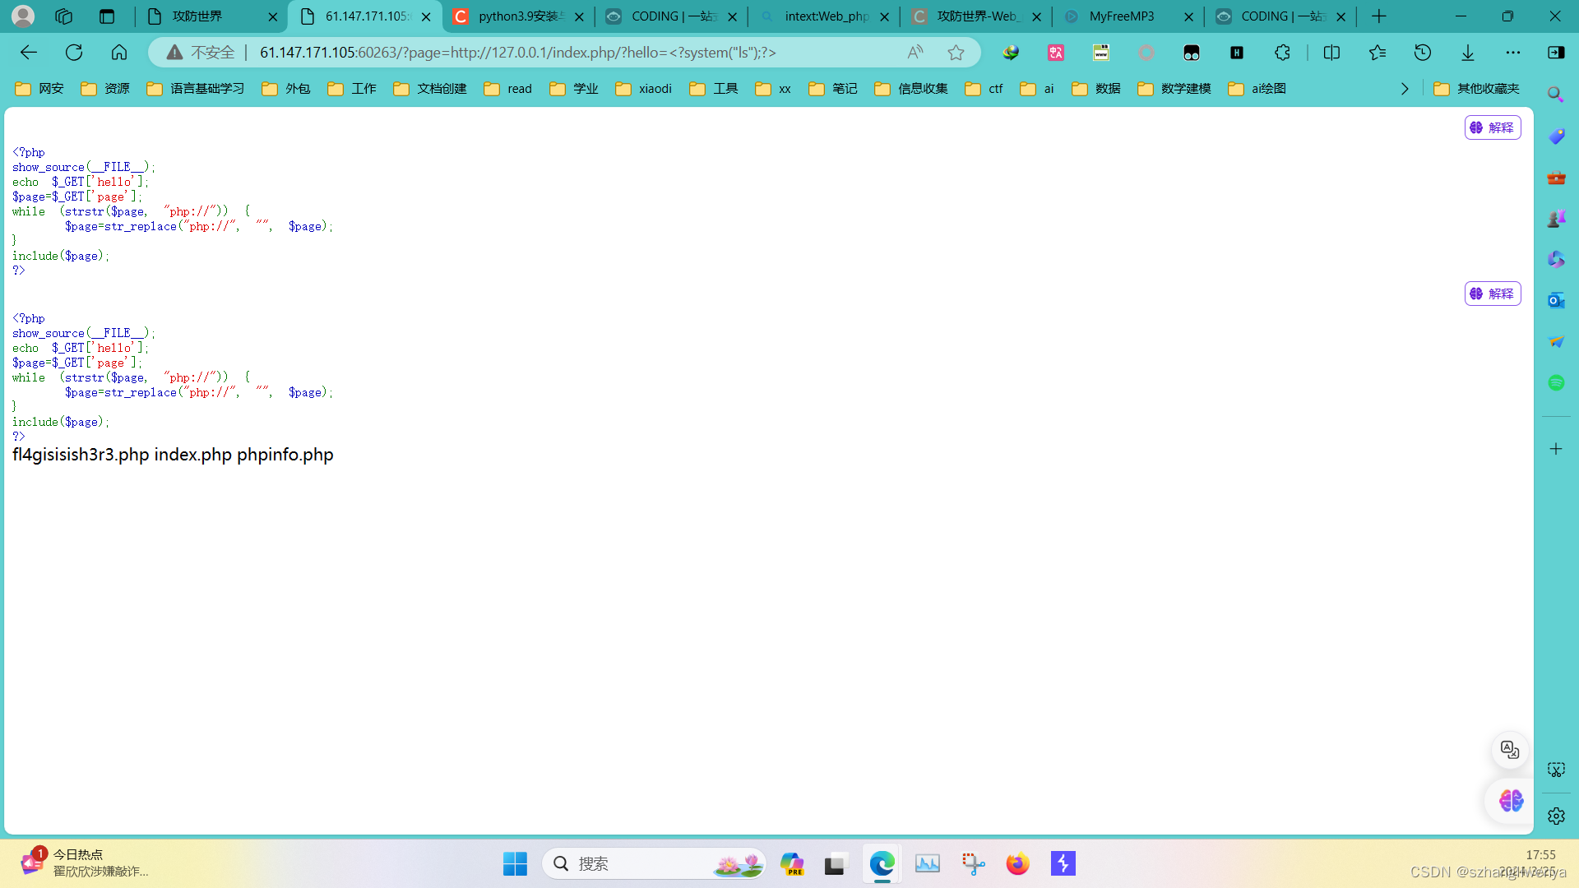Click the first 解释 button on the page
This screenshot has width=1579, height=888.
tap(1493, 127)
